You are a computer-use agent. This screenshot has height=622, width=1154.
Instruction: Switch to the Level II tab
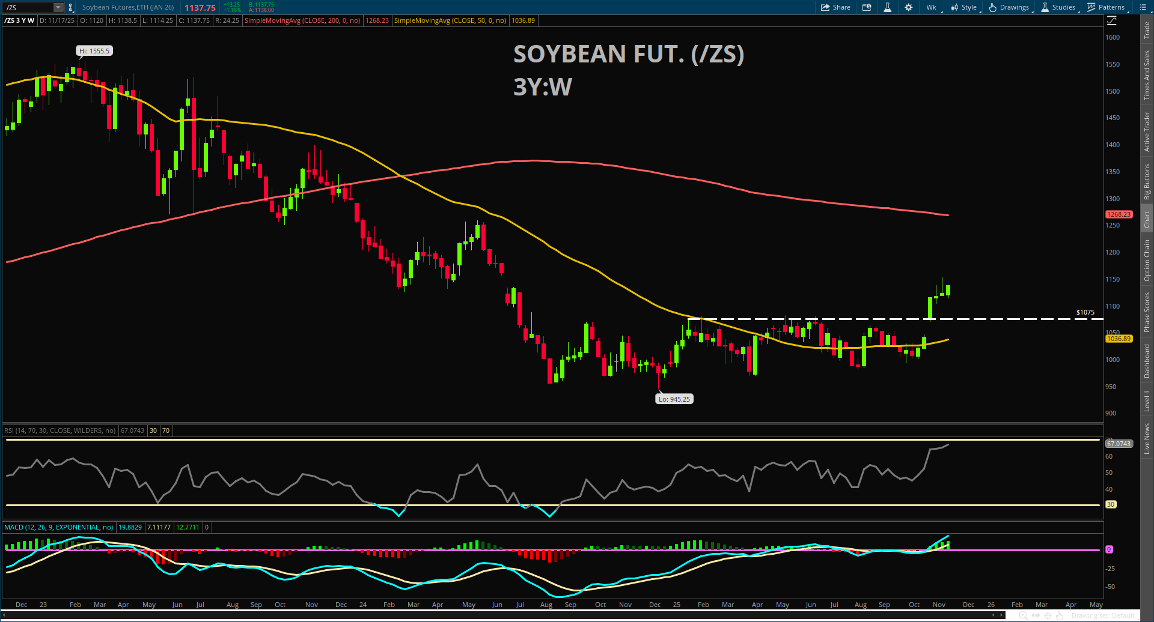[x=1147, y=400]
